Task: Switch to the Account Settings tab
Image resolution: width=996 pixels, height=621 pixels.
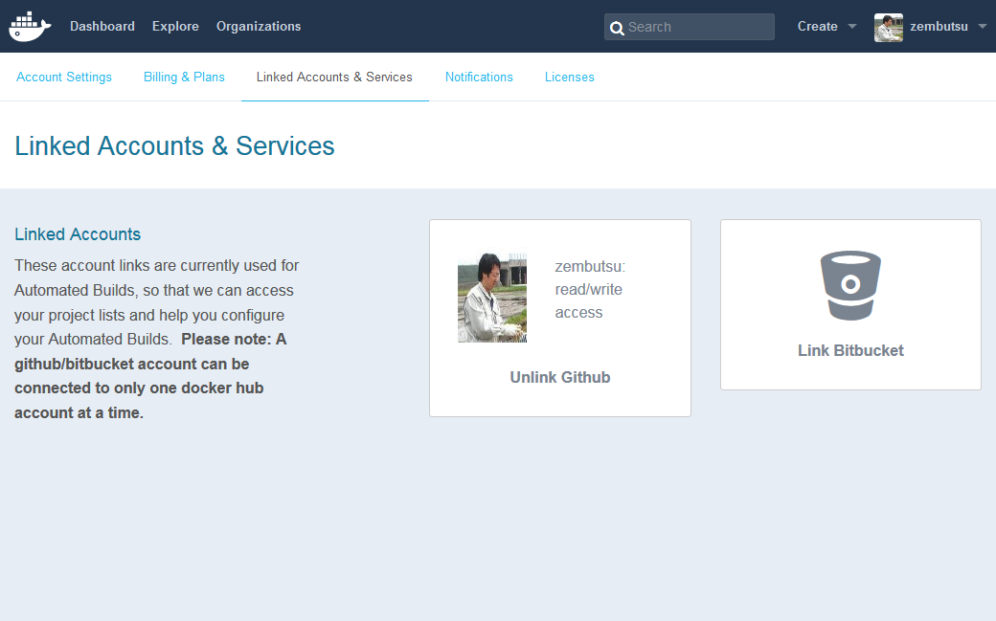Action: coord(64,77)
